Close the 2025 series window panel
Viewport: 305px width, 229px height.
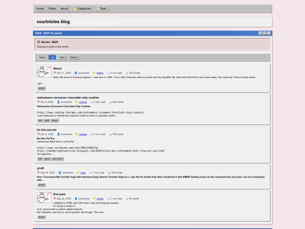click(x=269, y=33)
